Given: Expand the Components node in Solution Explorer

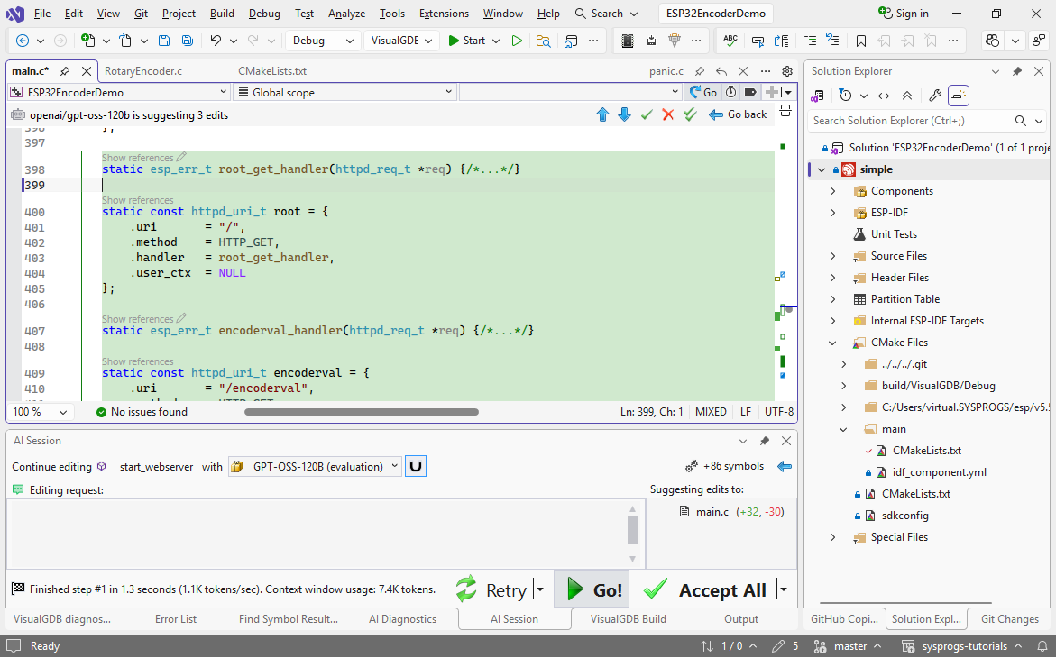Looking at the screenshot, I should point(833,191).
